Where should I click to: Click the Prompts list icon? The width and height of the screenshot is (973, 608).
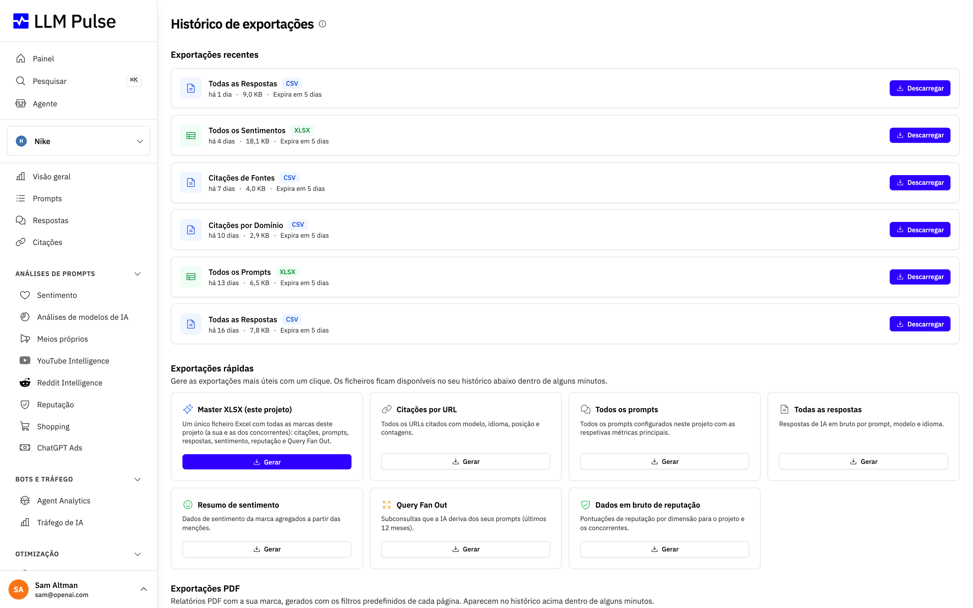click(x=21, y=198)
